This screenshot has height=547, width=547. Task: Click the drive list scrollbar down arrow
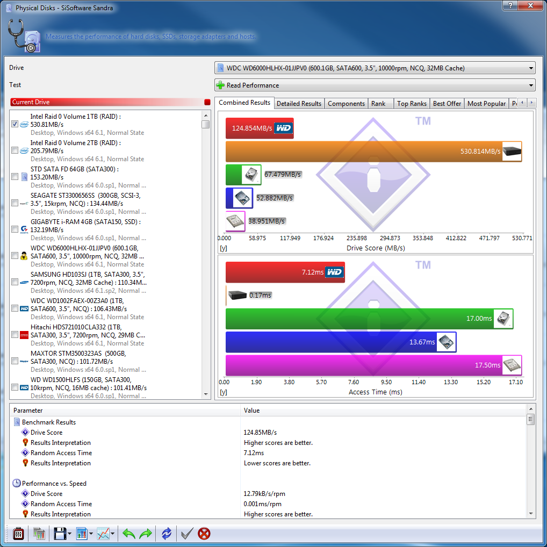[x=206, y=394]
